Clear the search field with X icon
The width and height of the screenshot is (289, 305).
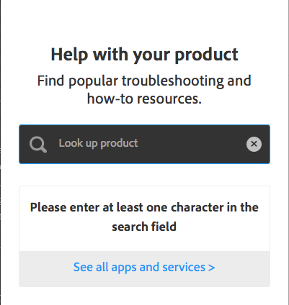[254, 144]
